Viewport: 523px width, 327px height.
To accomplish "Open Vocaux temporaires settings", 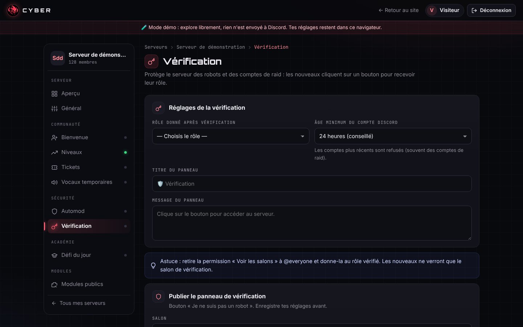I will [x=89, y=182].
